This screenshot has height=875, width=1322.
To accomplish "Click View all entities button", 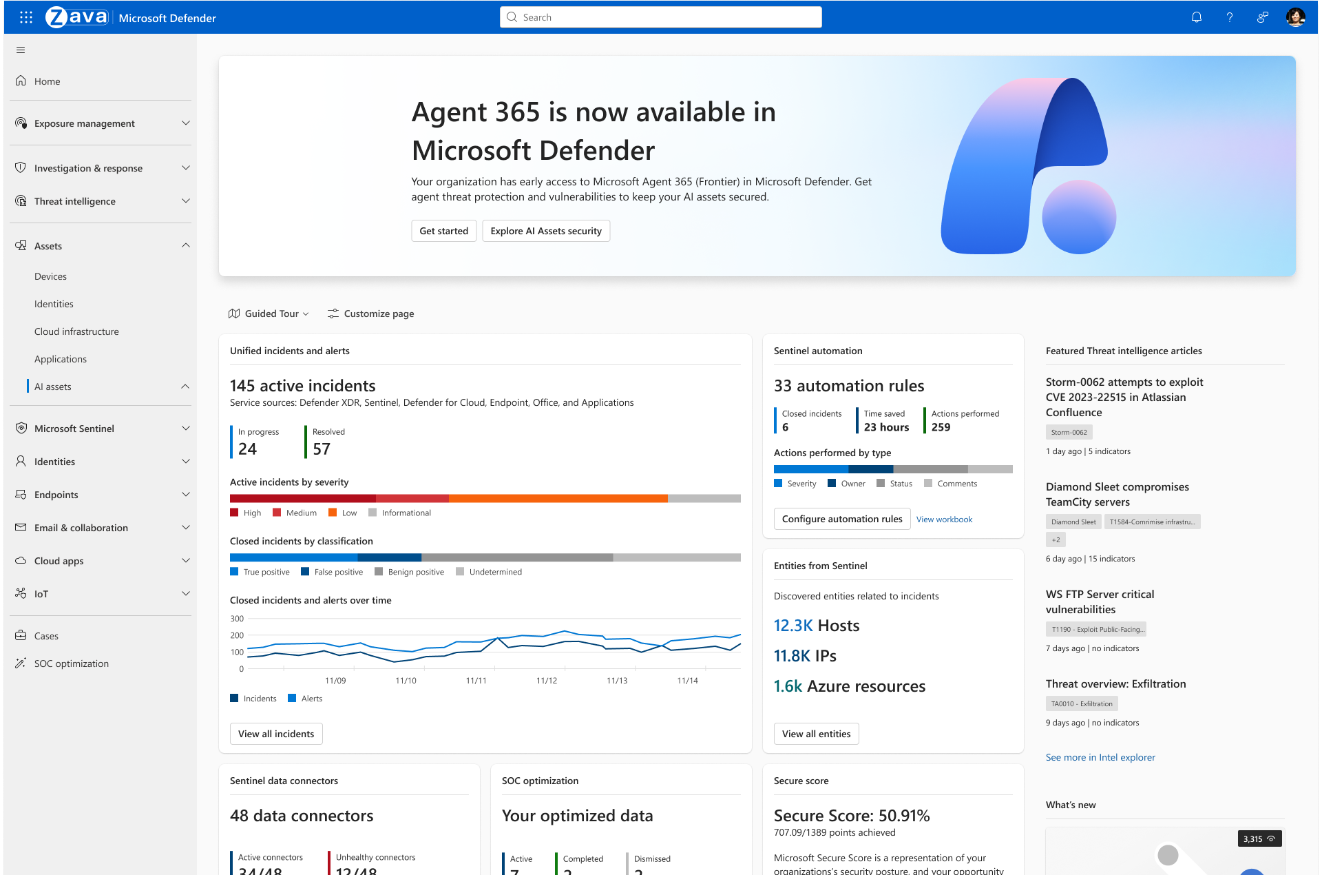I will (x=816, y=734).
